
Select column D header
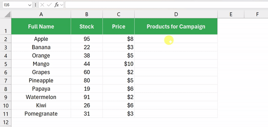(176, 14)
